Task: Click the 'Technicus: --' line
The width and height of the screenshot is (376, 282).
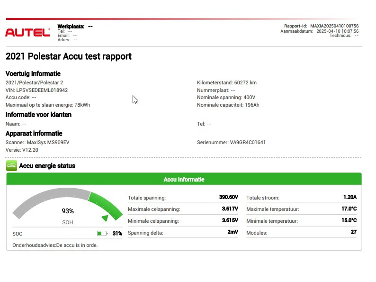Action: pyautogui.click(x=344, y=36)
